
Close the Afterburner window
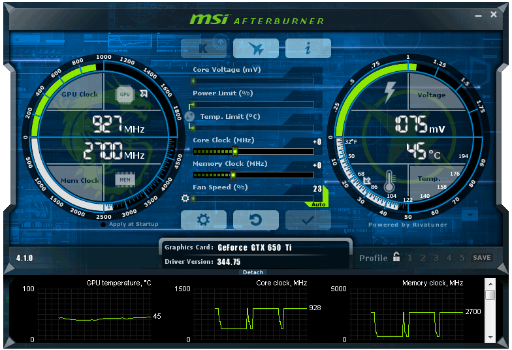point(494,14)
